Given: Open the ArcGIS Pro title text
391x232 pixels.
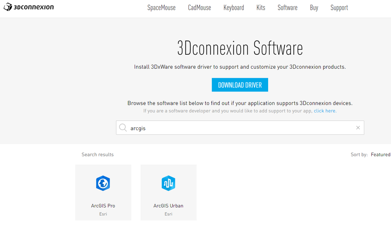Looking at the screenshot, I should (103, 206).
